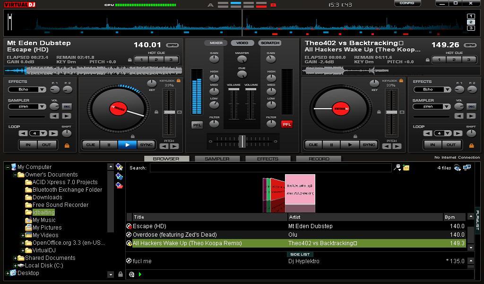Toggle left deck smart loop lock

coord(67,145)
